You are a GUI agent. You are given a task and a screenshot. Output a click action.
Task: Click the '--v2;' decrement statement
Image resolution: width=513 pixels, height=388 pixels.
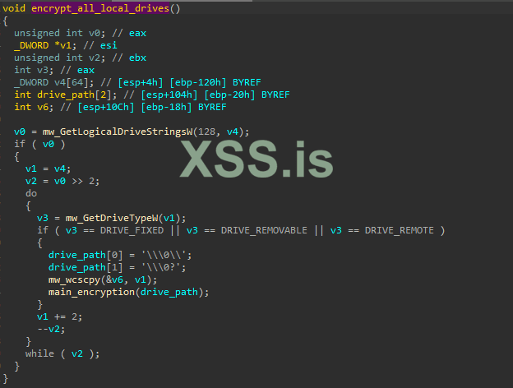[51, 329]
